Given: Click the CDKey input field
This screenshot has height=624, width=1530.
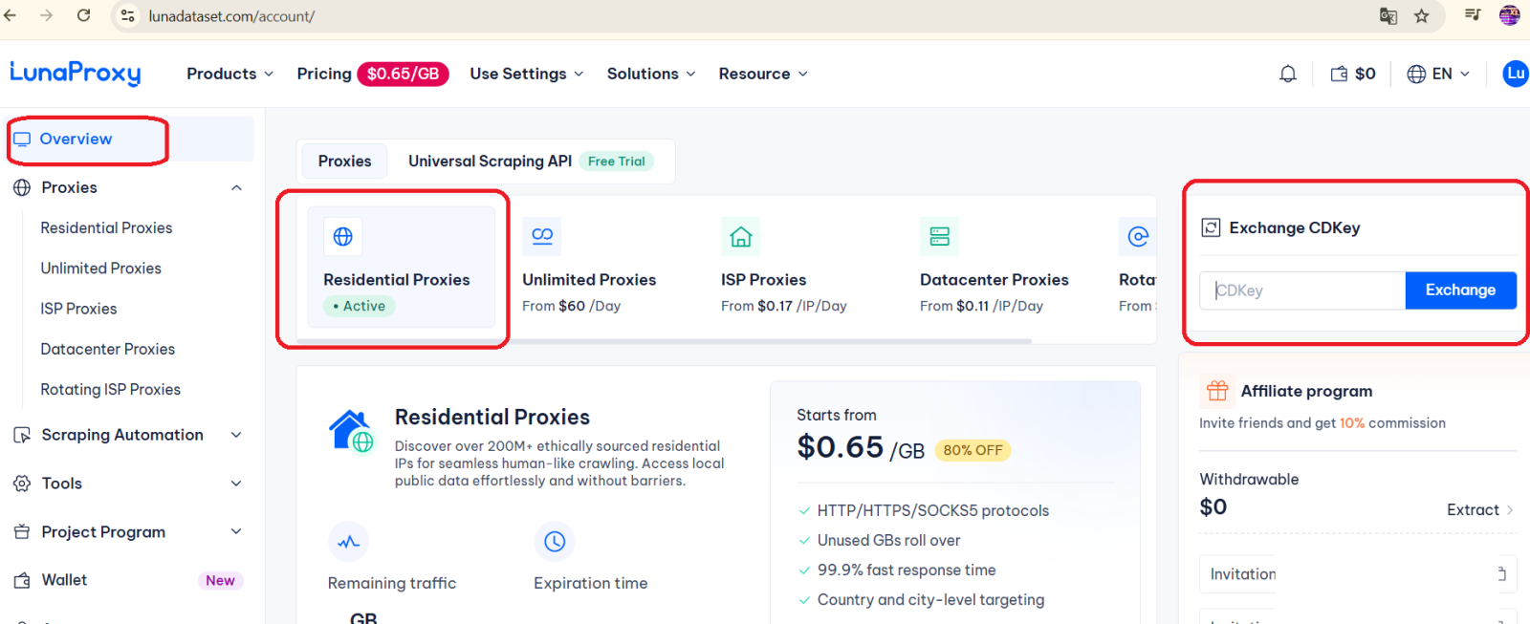Looking at the screenshot, I should point(1301,290).
